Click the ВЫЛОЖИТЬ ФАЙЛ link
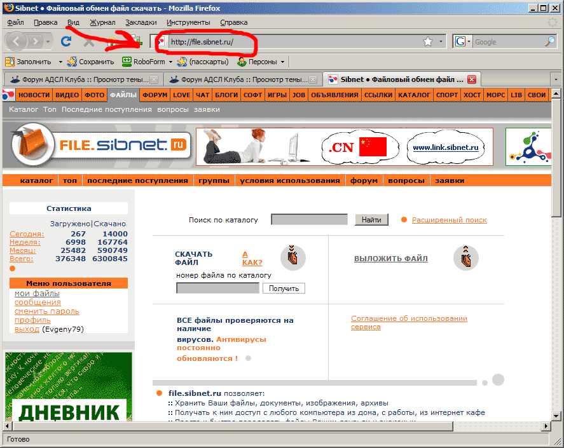Viewport: 564px width, 448px height. coord(391,258)
